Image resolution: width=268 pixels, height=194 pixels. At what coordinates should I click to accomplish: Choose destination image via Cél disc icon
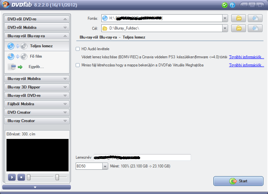[x=255, y=28]
